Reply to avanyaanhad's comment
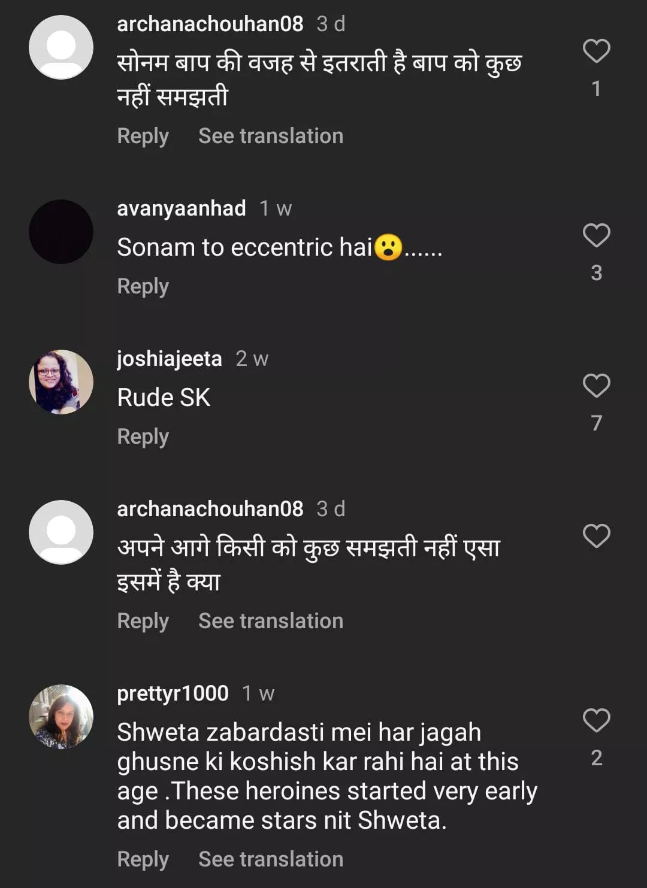 click(x=143, y=286)
